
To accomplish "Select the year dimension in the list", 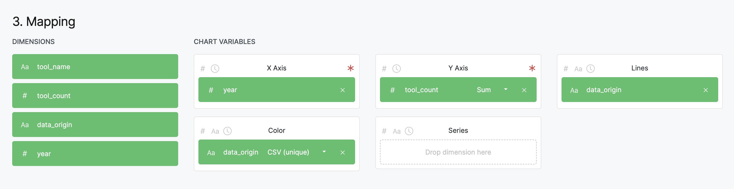I will pyautogui.click(x=95, y=154).
